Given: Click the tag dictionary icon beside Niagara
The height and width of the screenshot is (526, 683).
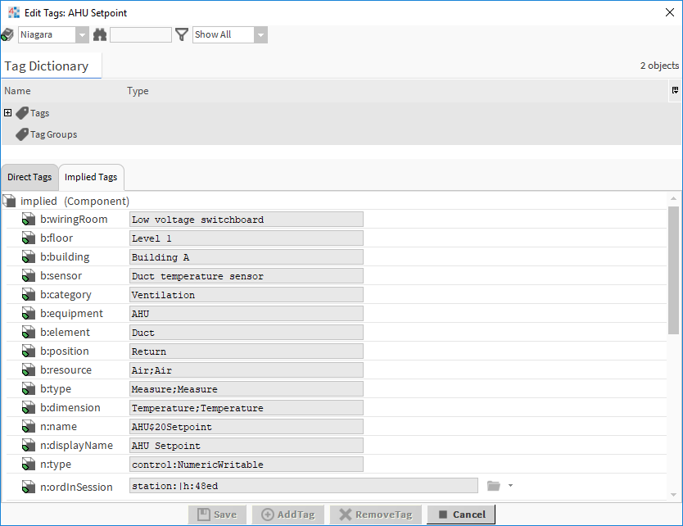Looking at the screenshot, I should [x=7, y=34].
